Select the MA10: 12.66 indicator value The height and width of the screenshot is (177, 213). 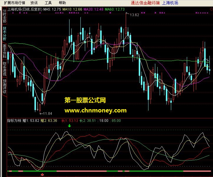72,9
